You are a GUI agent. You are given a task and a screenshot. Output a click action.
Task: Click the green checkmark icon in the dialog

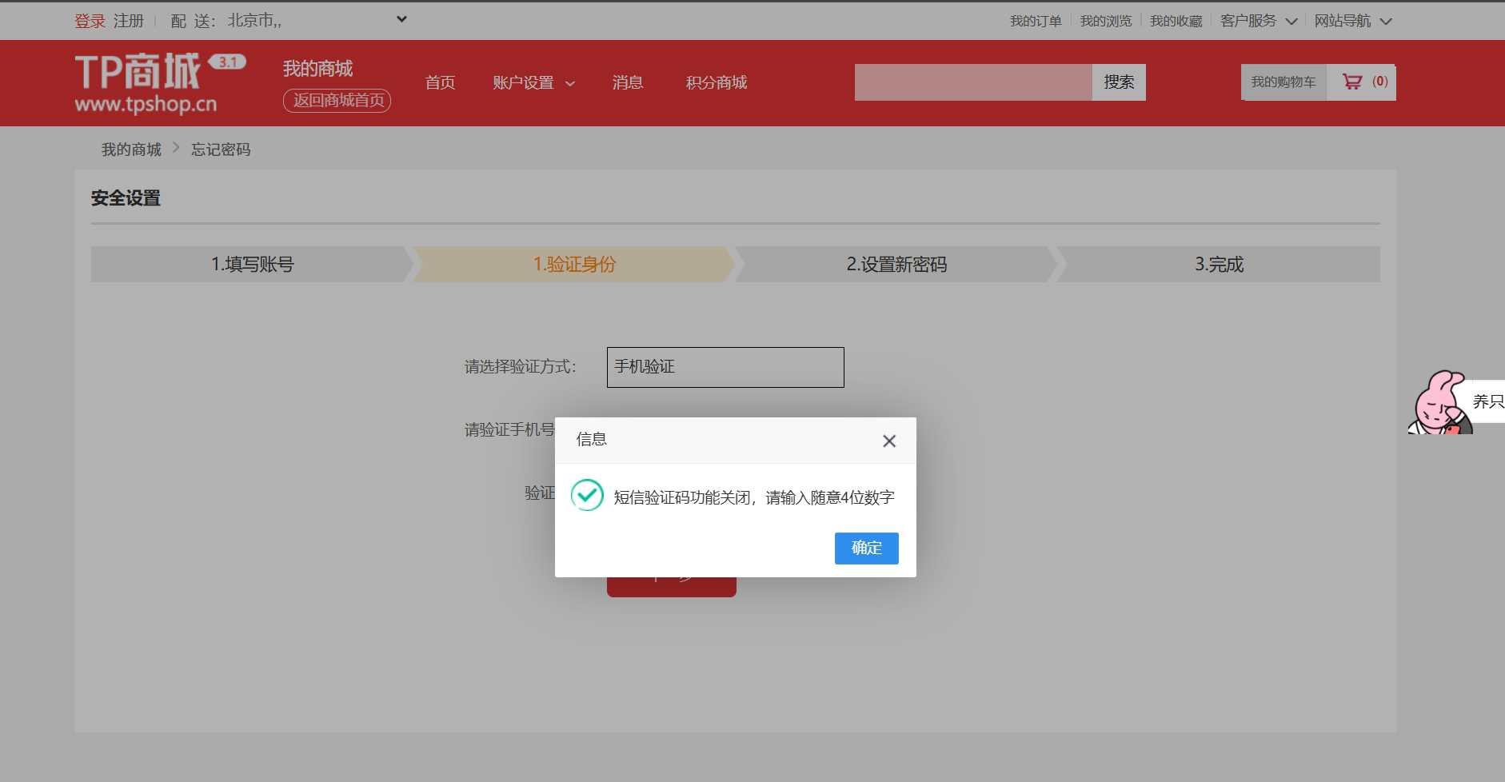coord(586,495)
